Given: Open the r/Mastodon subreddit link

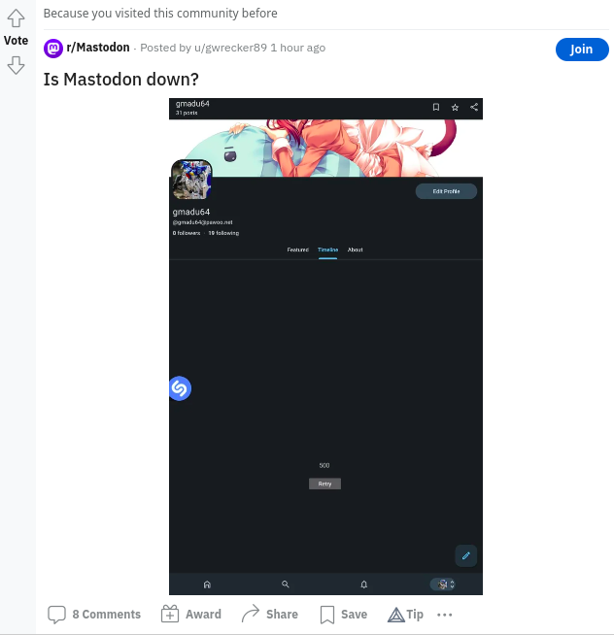Looking at the screenshot, I should click(97, 48).
